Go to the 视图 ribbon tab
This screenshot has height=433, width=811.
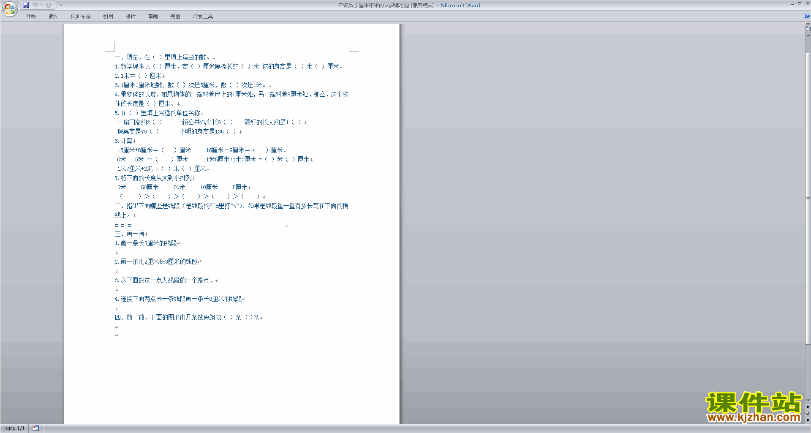click(x=175, y=16)
